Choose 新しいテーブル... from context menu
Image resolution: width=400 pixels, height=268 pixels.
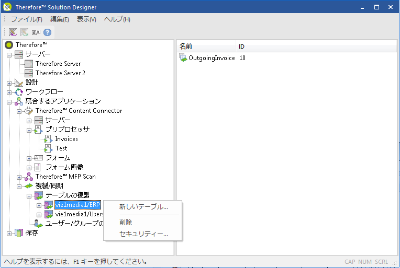[143, 207]
